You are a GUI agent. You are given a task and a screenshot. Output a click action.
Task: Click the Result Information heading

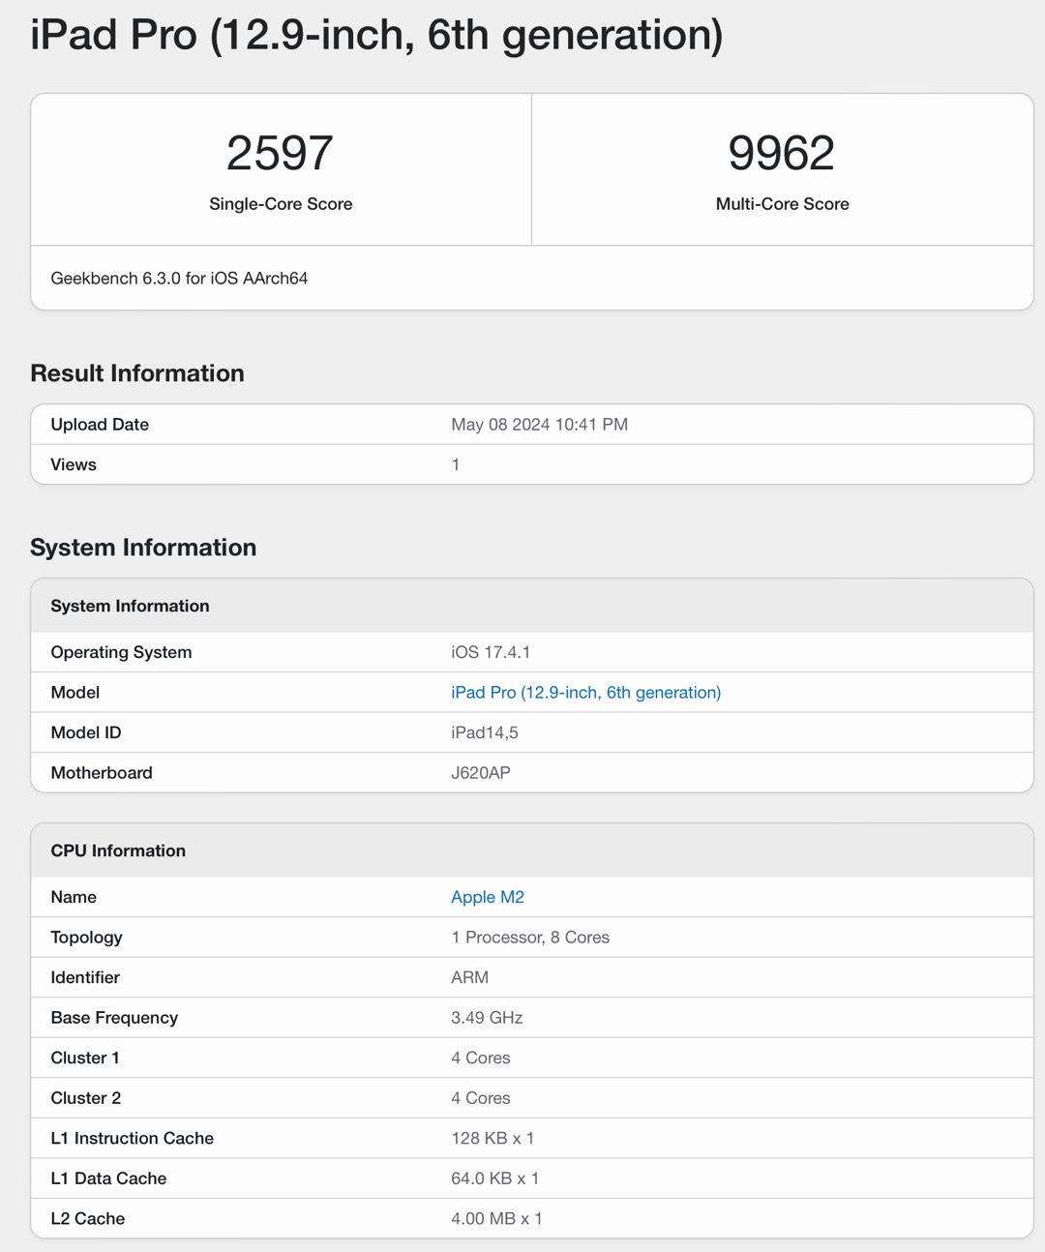[137, 373]
